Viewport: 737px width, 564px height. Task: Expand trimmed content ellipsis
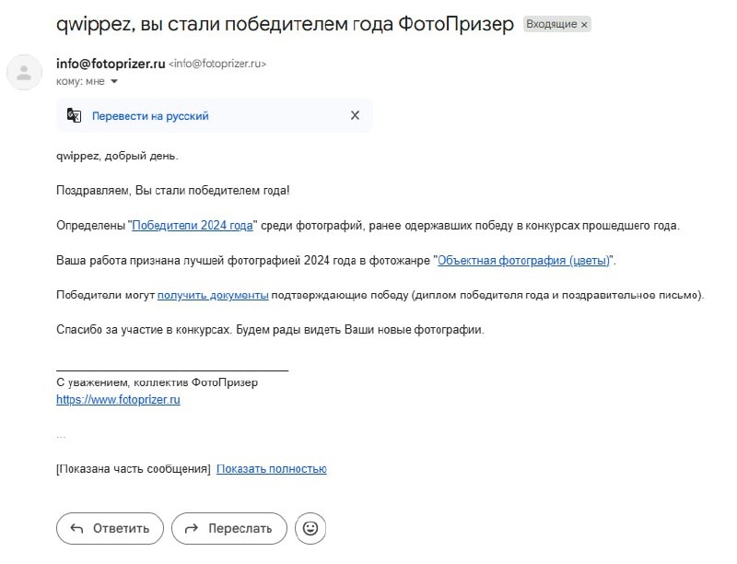tap(61, 437)
